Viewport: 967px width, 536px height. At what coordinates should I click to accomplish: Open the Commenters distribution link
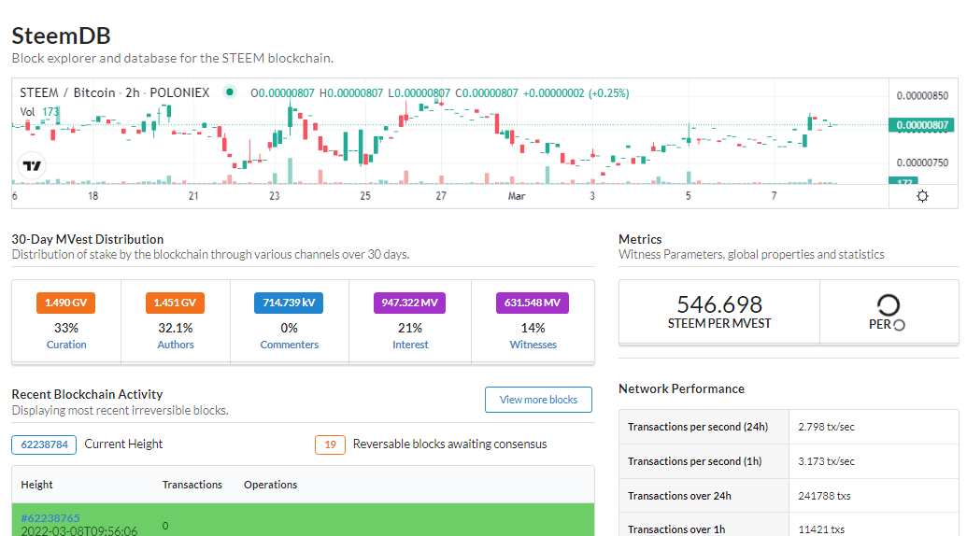click(x=290, y=345)
